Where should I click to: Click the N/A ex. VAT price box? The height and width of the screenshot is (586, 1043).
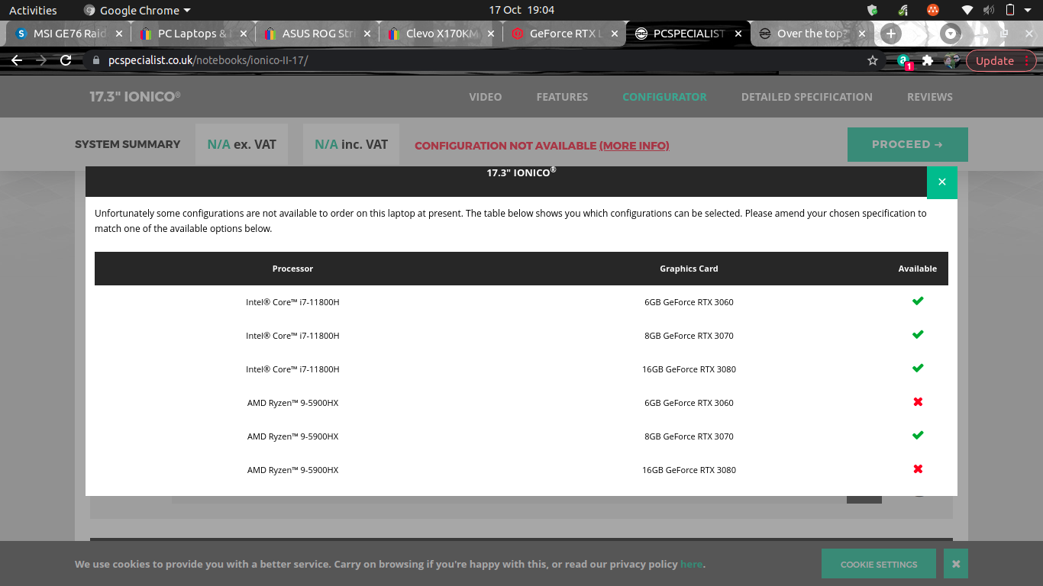(241, 144)
